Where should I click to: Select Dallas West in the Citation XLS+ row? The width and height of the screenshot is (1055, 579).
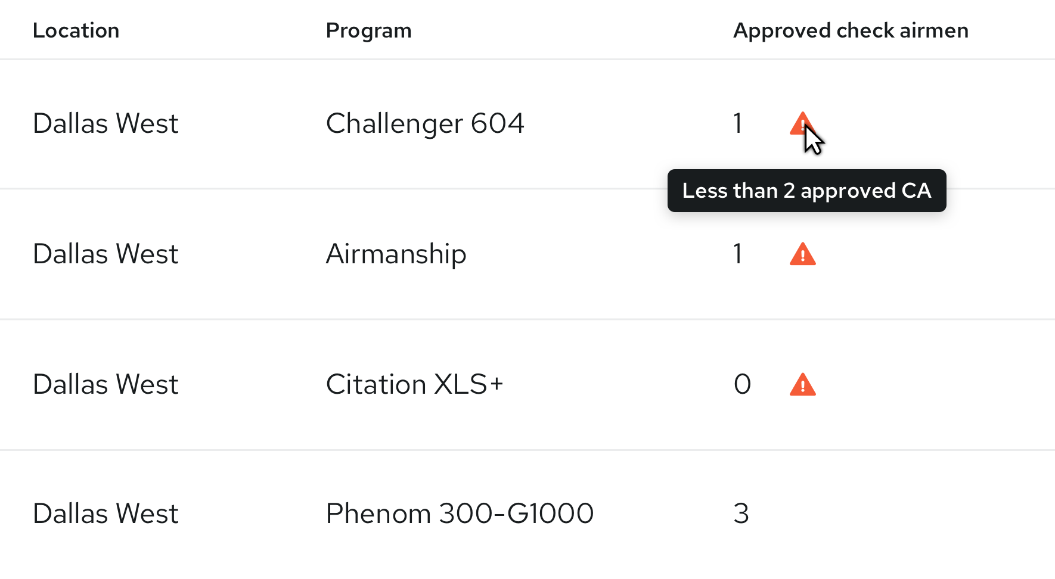click(x=105, y=384)
